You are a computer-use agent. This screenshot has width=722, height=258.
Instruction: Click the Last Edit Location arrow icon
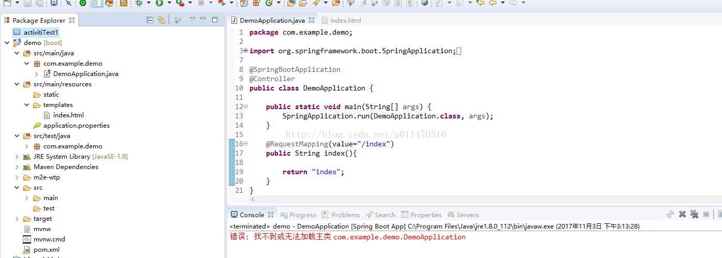click(480, 3)
